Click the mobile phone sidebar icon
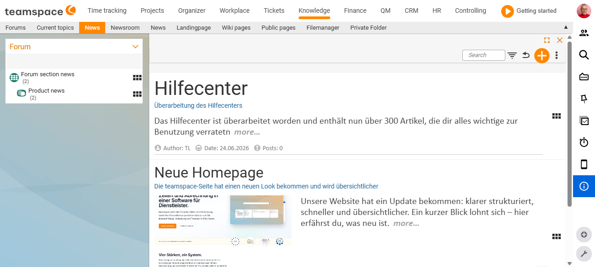The image size is (595, 267). coord(584,164)
